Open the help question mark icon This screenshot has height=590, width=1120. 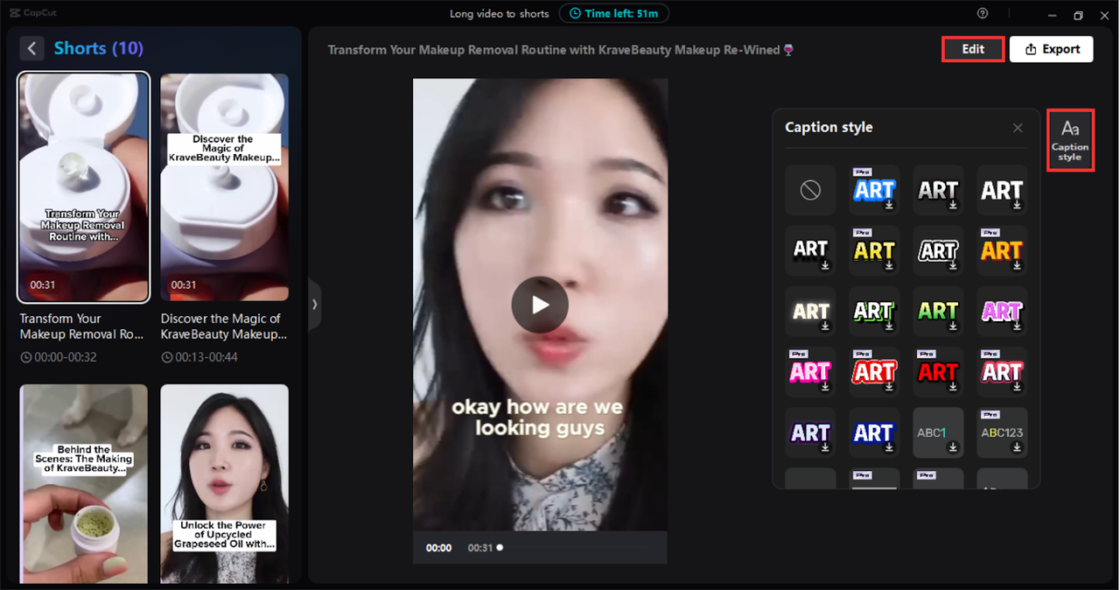(x=983, y=14)
